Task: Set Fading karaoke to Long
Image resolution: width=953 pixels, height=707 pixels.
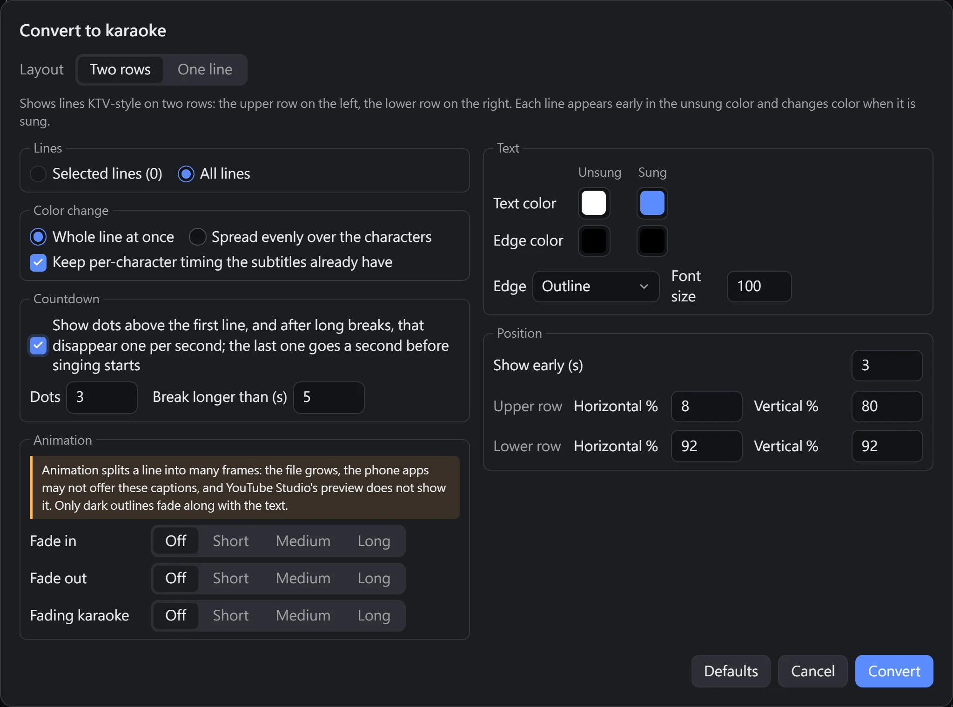Action: click(374, 615)
